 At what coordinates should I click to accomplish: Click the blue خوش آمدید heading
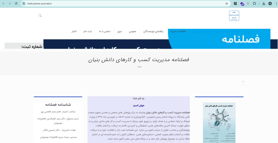(139, 106)
